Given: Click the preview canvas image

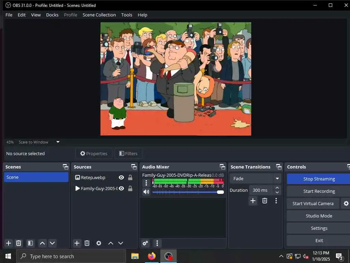Looking at the screenshot, I should point(176,79).
